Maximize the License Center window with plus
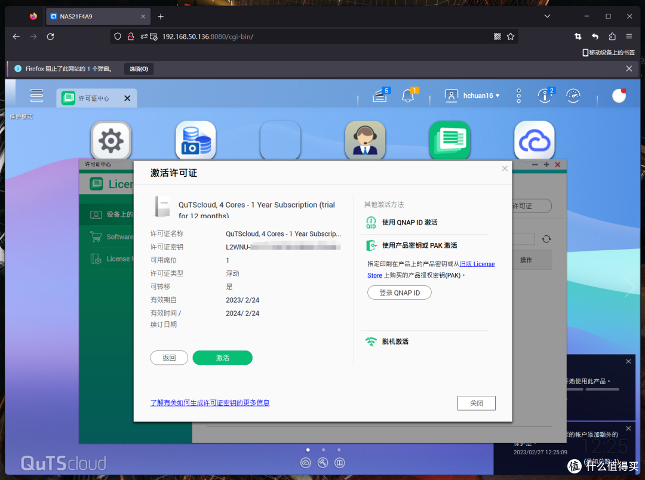This screenshot has width=645, height=480. click(546, 165)
